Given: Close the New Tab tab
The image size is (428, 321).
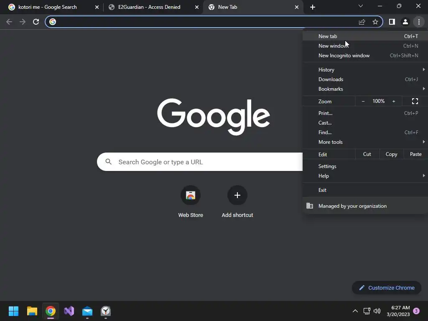Looking at the screenshot, I should 297,7.
